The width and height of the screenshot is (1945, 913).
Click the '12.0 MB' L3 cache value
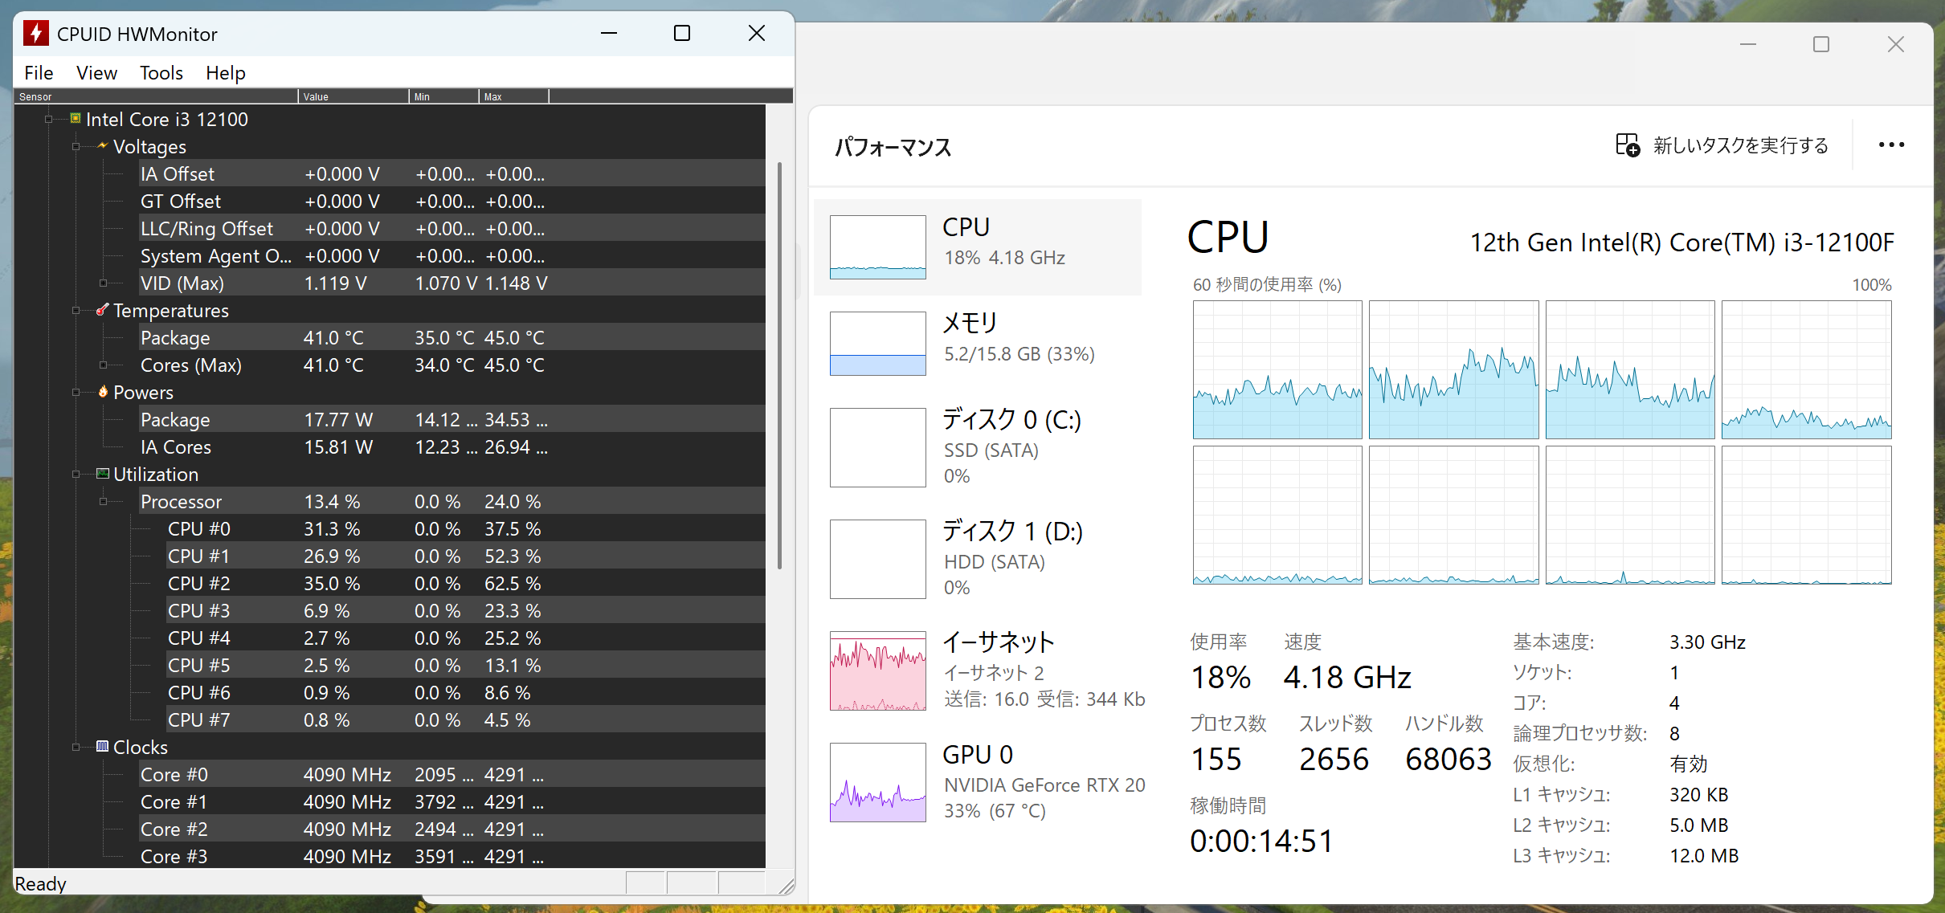[1704, 856]
